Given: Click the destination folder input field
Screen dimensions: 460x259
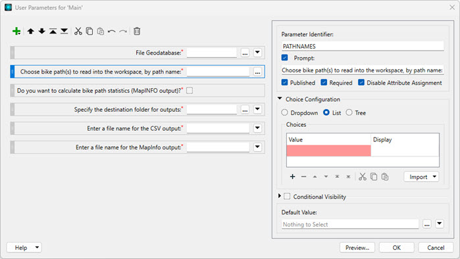Looking at the screenshot, I should point(212,110).
